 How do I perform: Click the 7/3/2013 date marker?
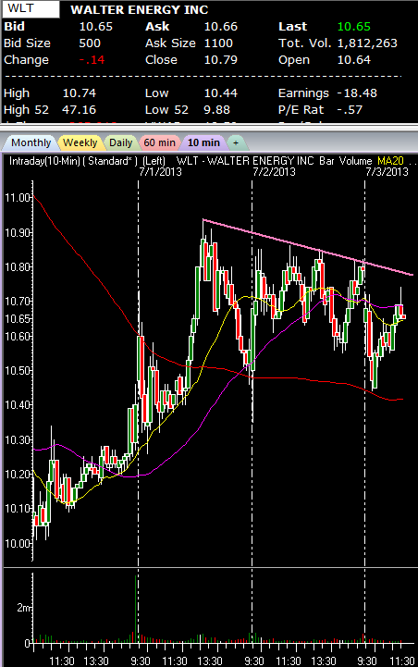(x=387, y=172)
